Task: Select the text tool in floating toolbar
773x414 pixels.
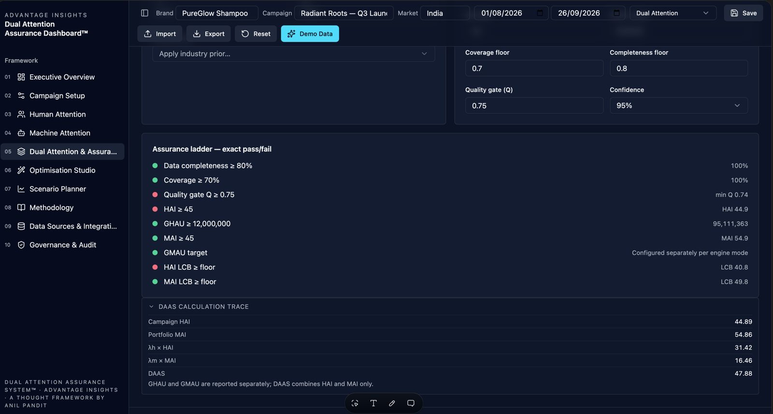Action: coord(373,403)
